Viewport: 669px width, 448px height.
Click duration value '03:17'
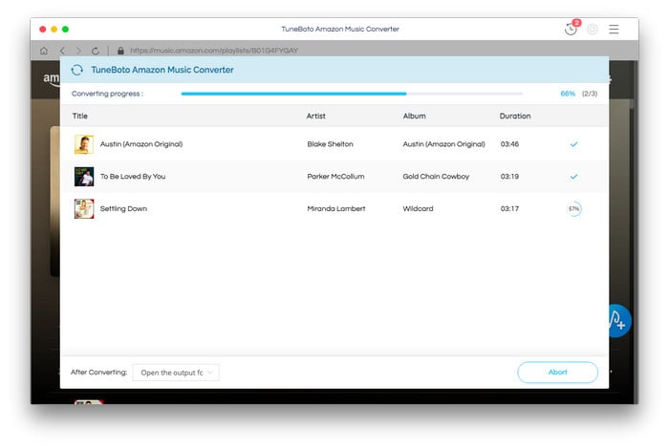tap(509, 209)
